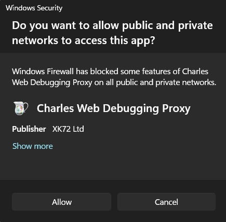Click the word 'Firewall' in the description
Viewport: 226px width, 222px height.
tap(60, 72)
